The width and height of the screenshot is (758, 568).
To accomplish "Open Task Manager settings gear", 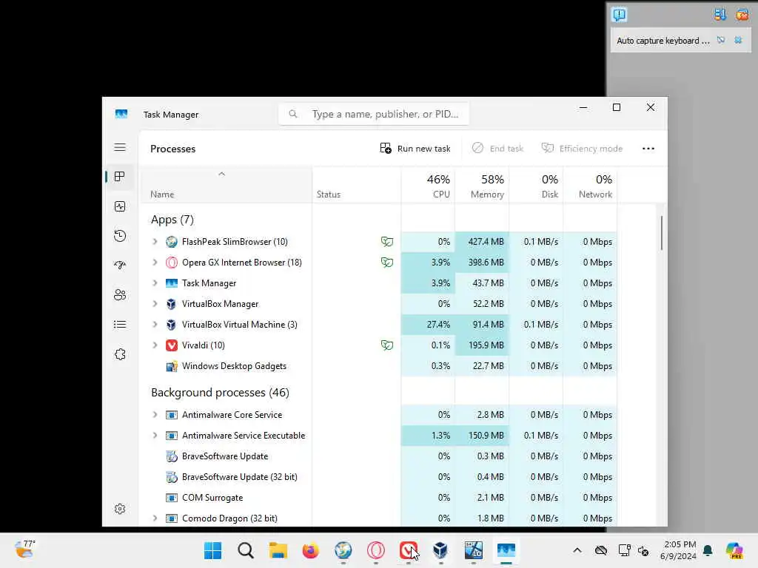I will (x=120, y=509).
